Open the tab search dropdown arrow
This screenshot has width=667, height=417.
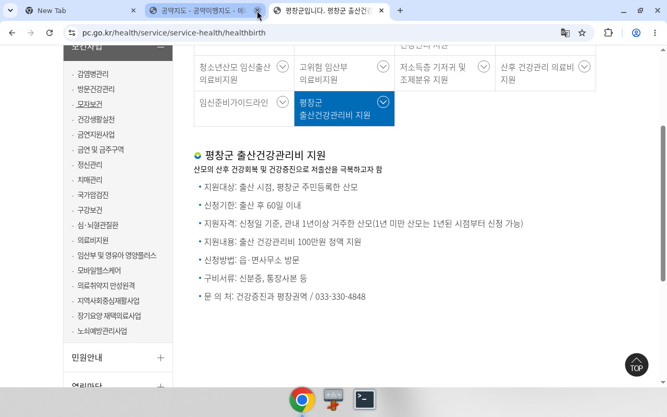pyautogui.click(x=10, y=10)
